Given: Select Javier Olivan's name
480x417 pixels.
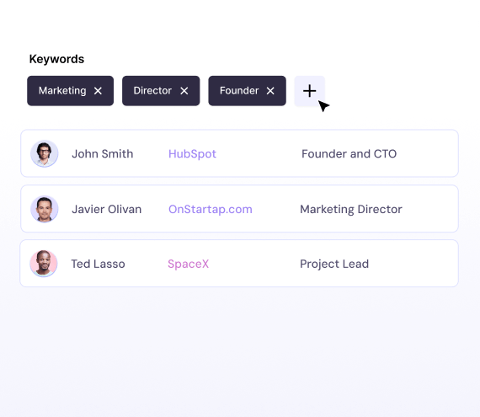Looking at the screenshot, I should 107,210.
